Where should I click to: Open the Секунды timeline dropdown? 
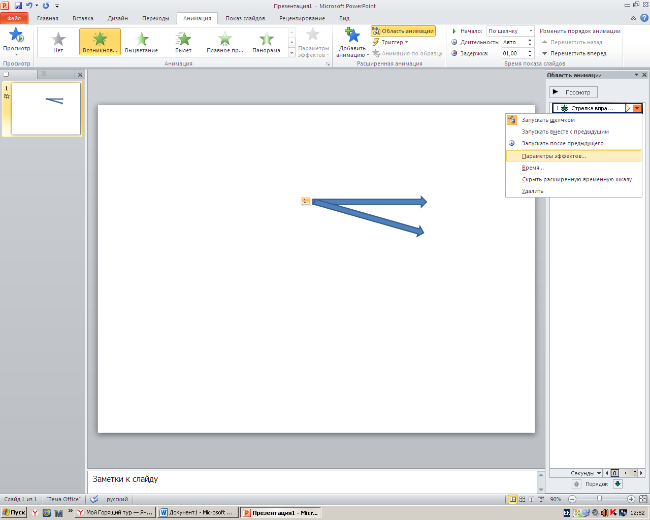click(586, 473)
